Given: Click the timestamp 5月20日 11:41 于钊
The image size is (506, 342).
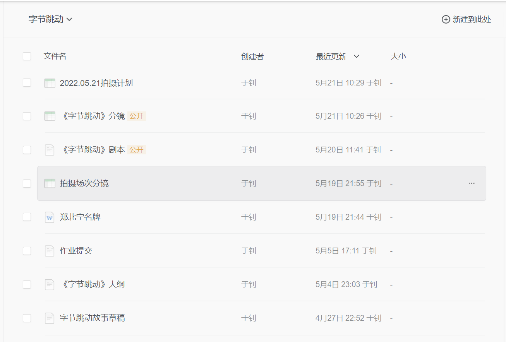Looking at the screenshot, I should click(x=348, y=150).
